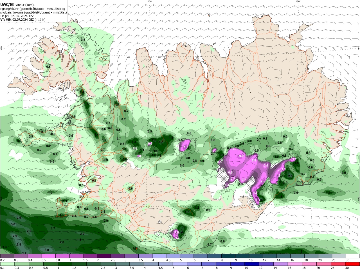Select the light gray 25 snow legend swatch
Image resolution: width=360 pixels, height=270 pixels.
click(339, 256)
